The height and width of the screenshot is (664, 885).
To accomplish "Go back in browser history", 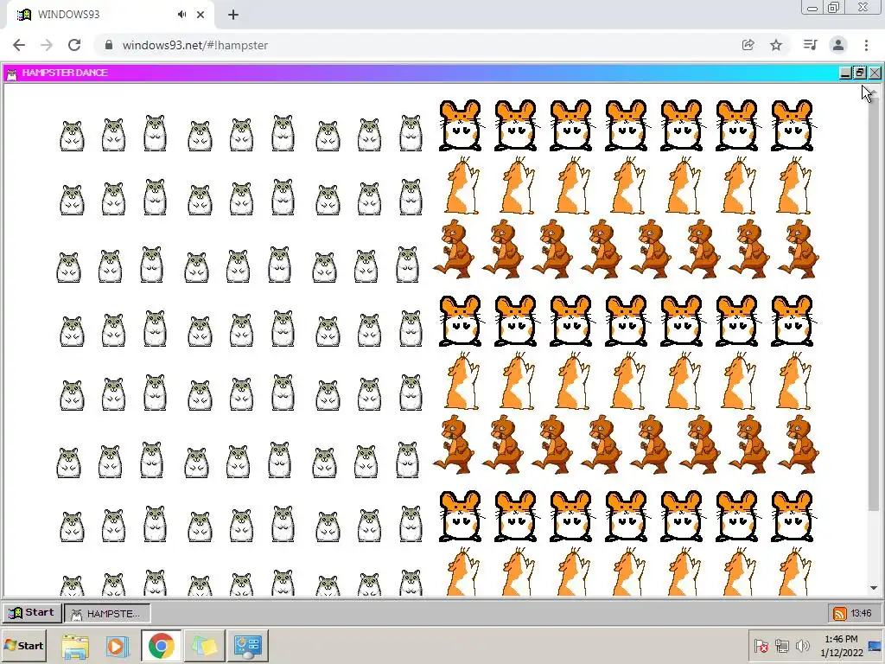I will (19, 45).
